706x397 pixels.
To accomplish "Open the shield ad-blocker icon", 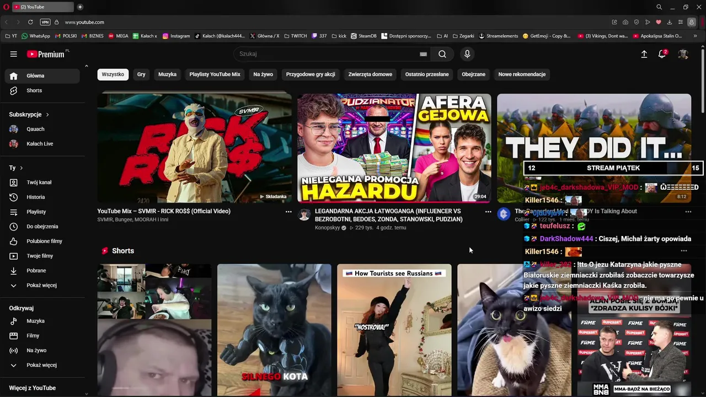I will (637, 22).
